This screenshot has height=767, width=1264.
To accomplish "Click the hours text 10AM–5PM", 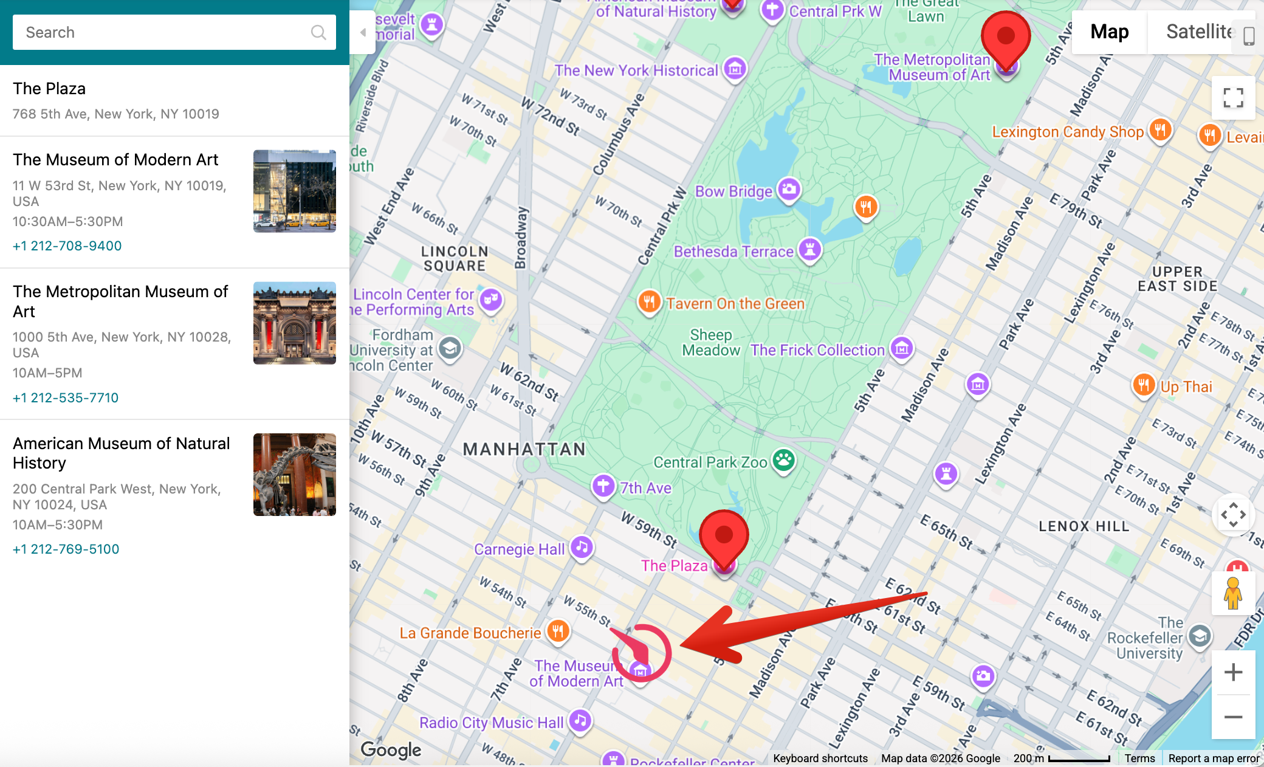I will point(47,373).
